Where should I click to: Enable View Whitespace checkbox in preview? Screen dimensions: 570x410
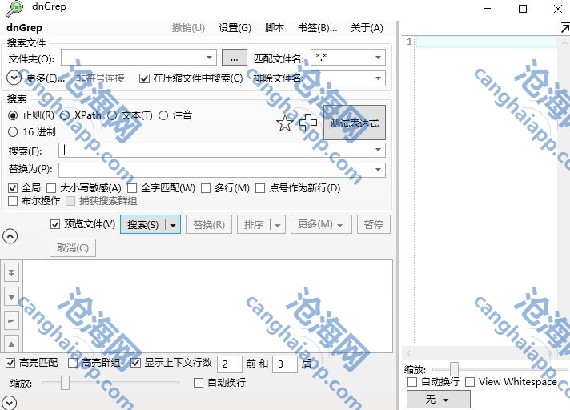pos(470,382)
